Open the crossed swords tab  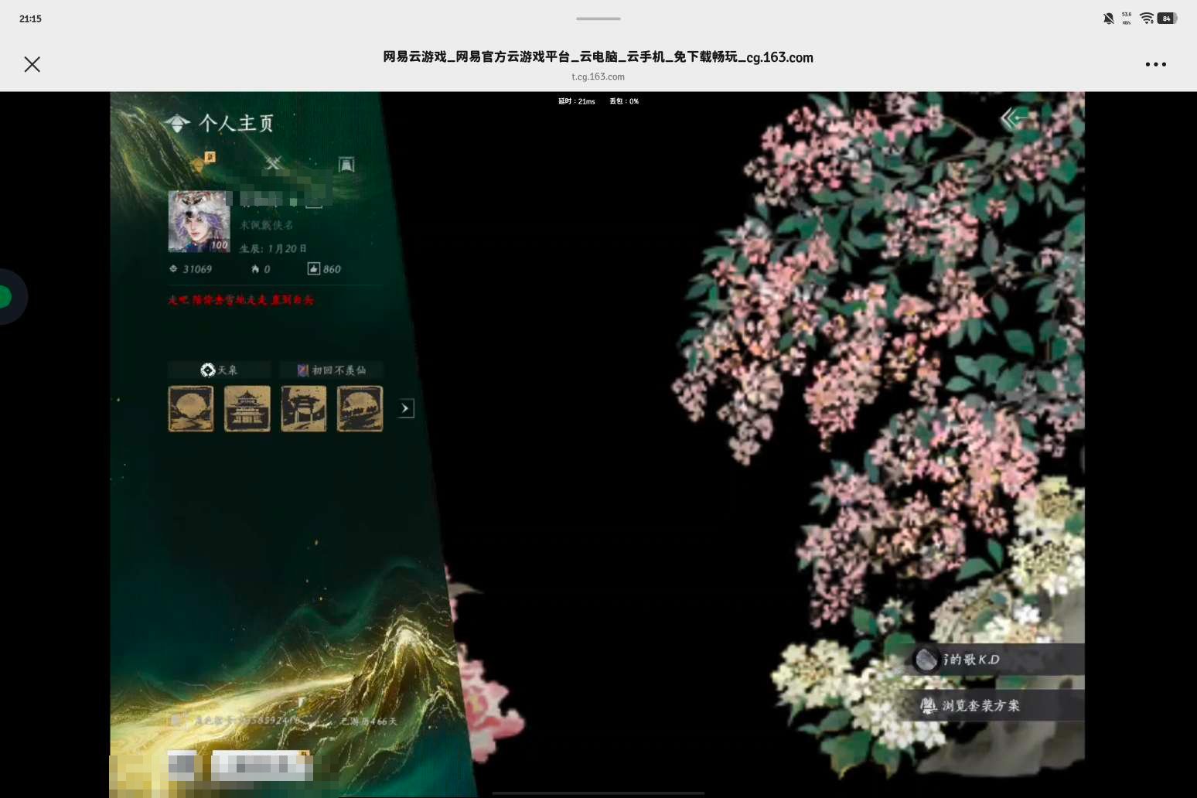click(x=273, y=162)
